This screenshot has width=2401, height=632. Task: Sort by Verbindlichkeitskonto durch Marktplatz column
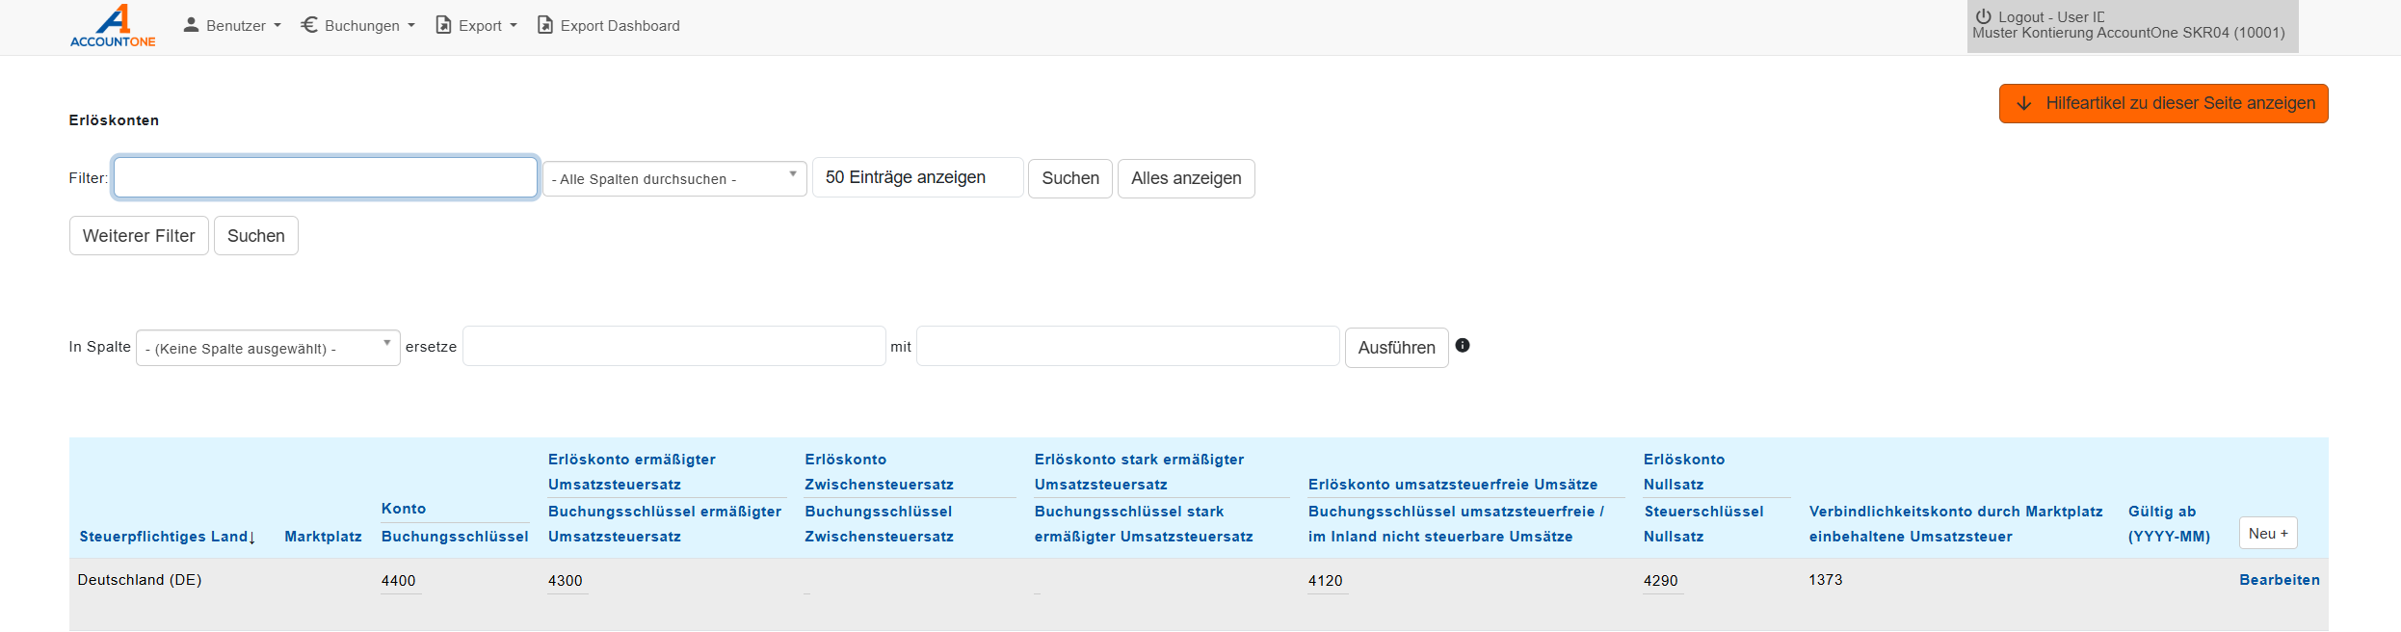1956,524
